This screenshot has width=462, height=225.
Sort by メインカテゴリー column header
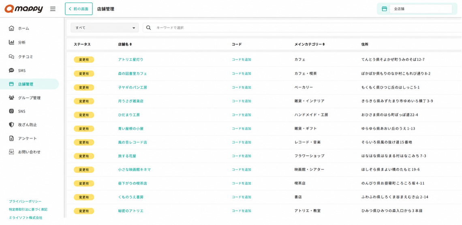[310, 45]
